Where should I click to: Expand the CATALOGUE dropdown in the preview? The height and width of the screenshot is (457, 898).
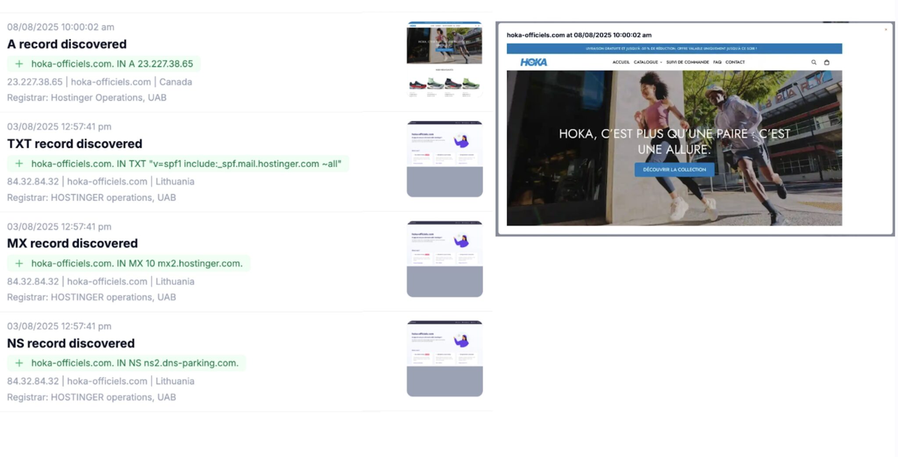(648, 62)
